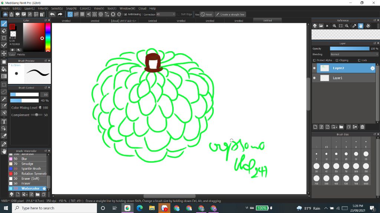Click the Windows search box
This screenshot has width=380, height=213.
pyautogui.click(x=54, y=208)
